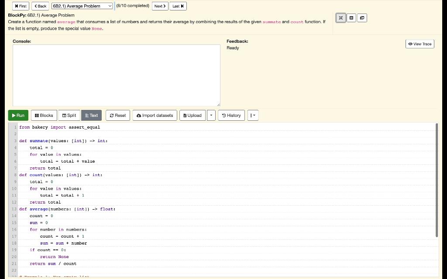The width and height of the screenshot is (447, 279).
Task: Click line 1 'from bakery import assert_equal'
Action: point(59,127)
